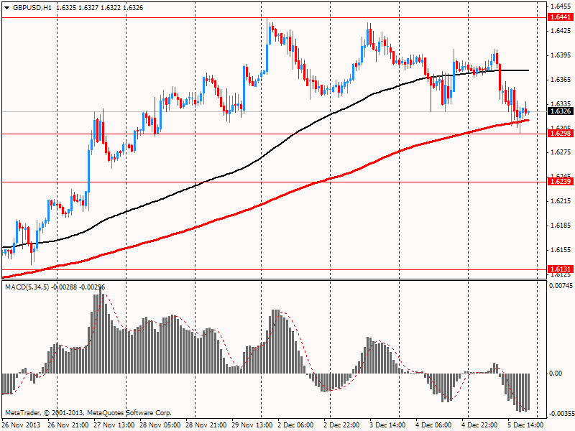Click the 1.6395 price scale label
Image resolution: width=575 pixels, height=431 pixels.
[x=561, y=55]
